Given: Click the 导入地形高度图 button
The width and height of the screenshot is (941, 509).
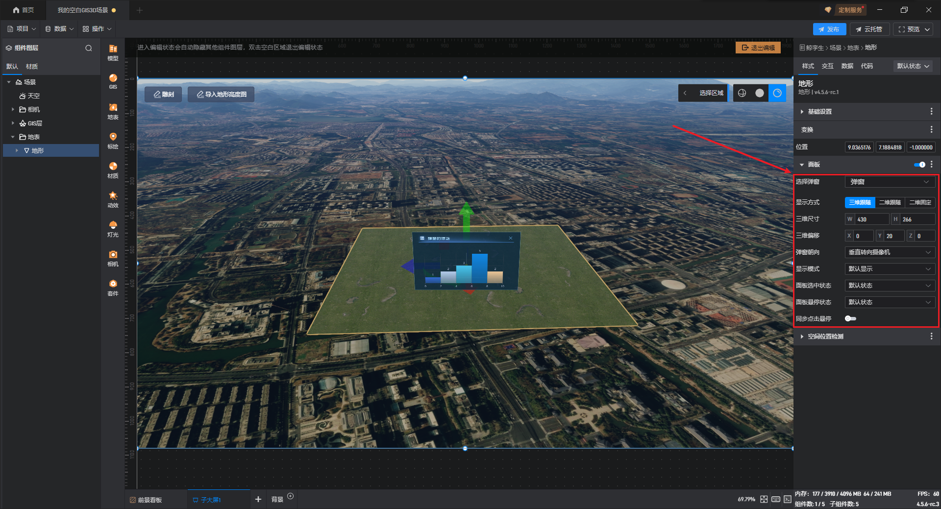Looking at the screenshot, I should (x=221, y=94).
